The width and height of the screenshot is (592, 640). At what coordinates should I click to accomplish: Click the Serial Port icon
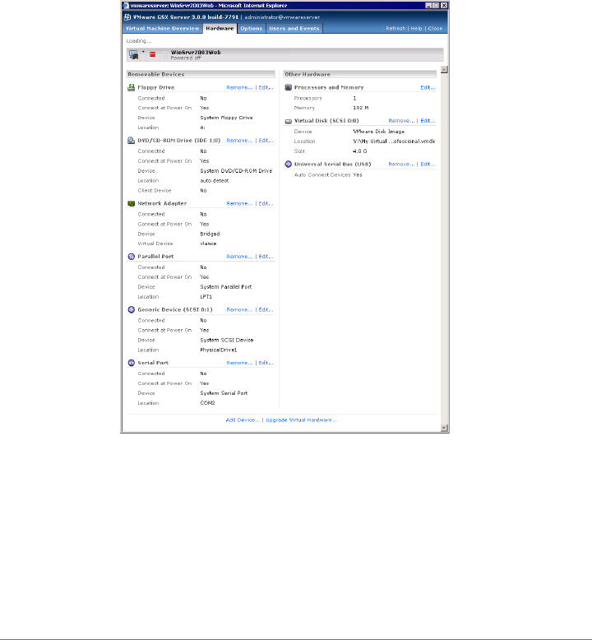click(131, 363)
